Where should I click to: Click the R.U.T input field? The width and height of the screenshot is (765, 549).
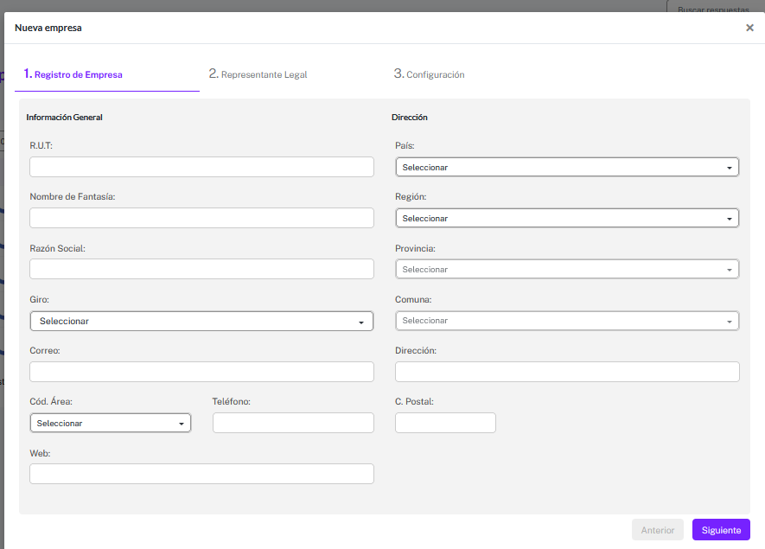pos(201,167)
